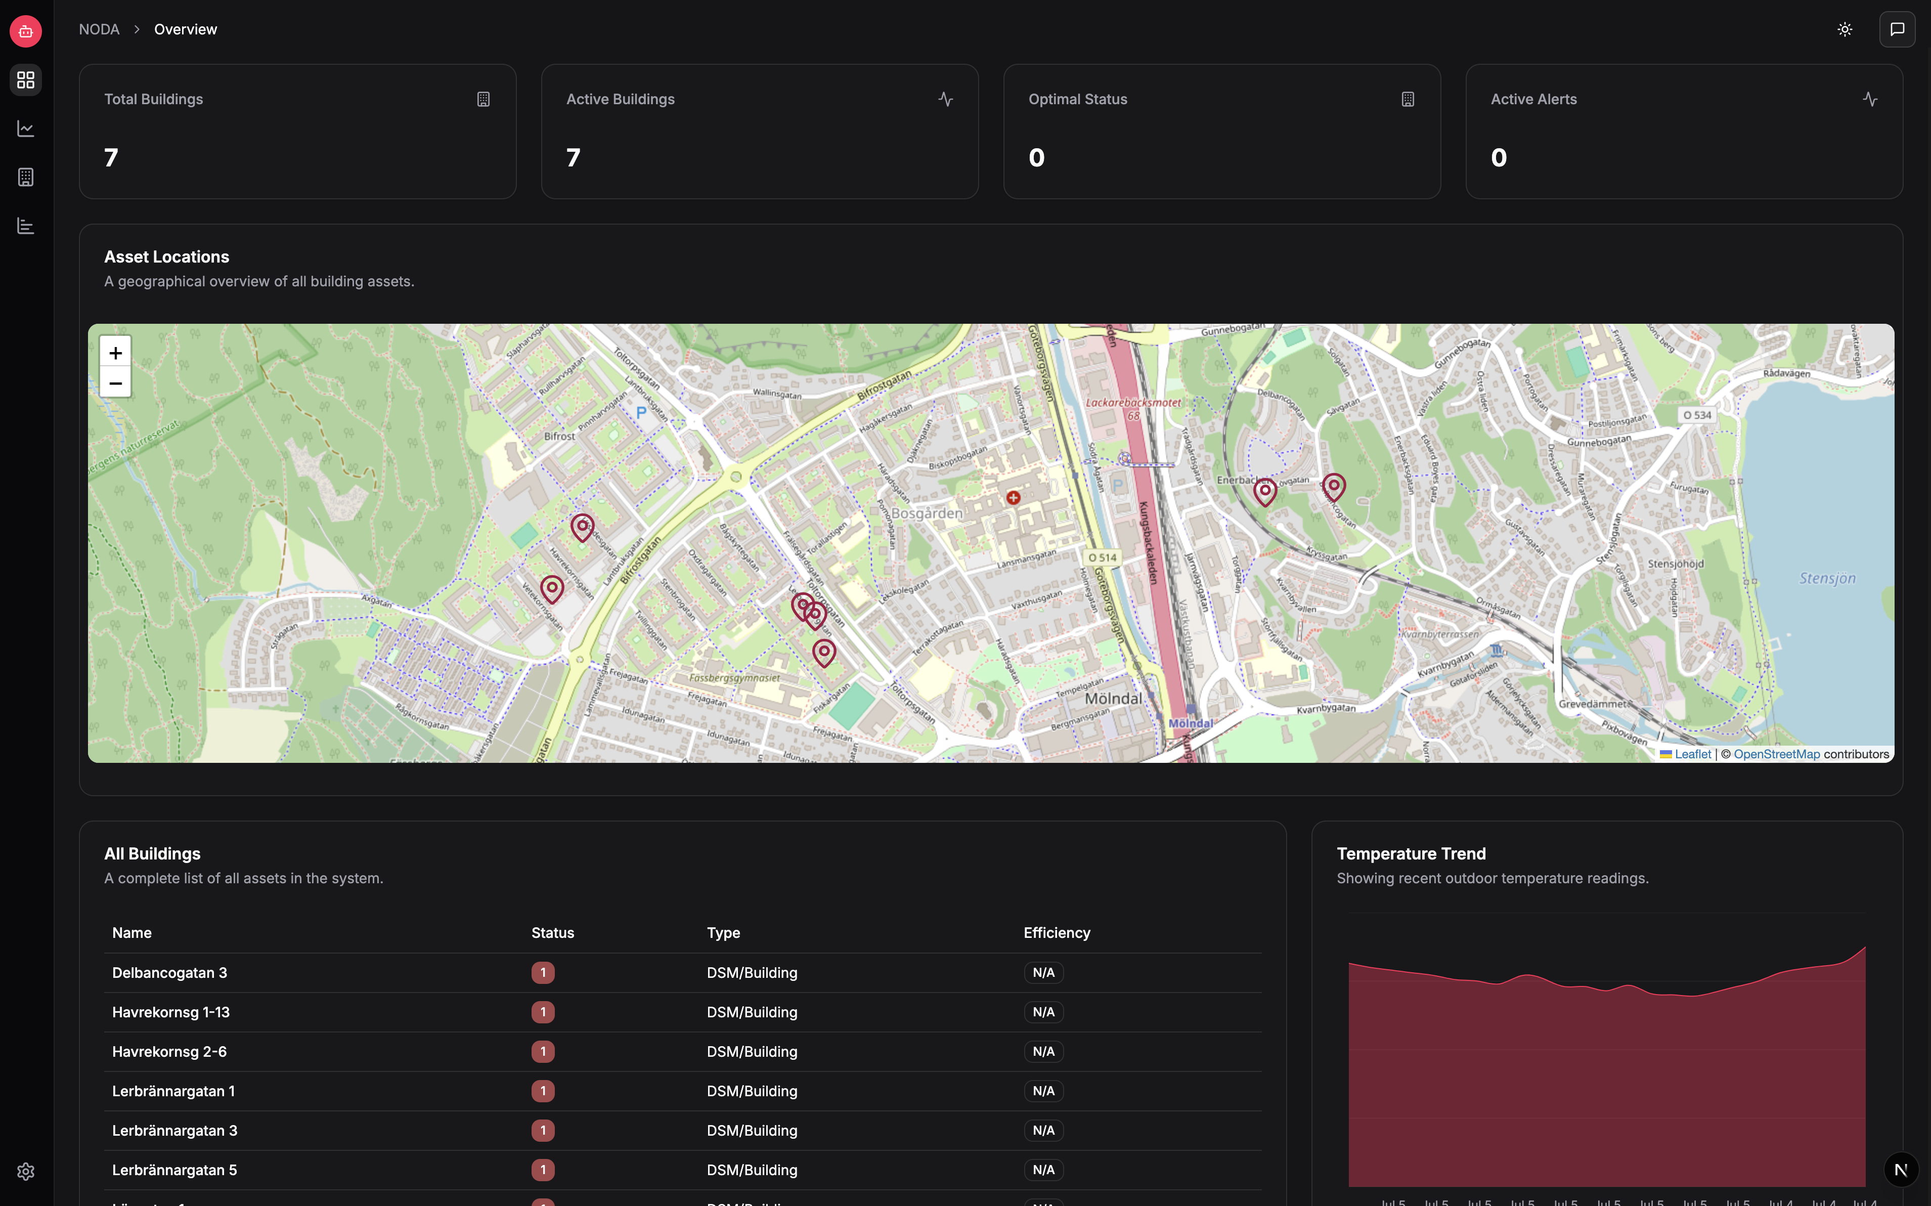The height and width of the screenshot is (1206, 1931).
Task: Click the NODA breadcrumb link
Action: pos(99,29)
